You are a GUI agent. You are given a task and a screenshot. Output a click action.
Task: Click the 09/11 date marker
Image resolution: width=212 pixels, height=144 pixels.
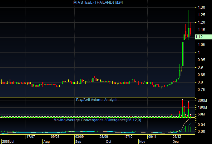tap(152, 137)
